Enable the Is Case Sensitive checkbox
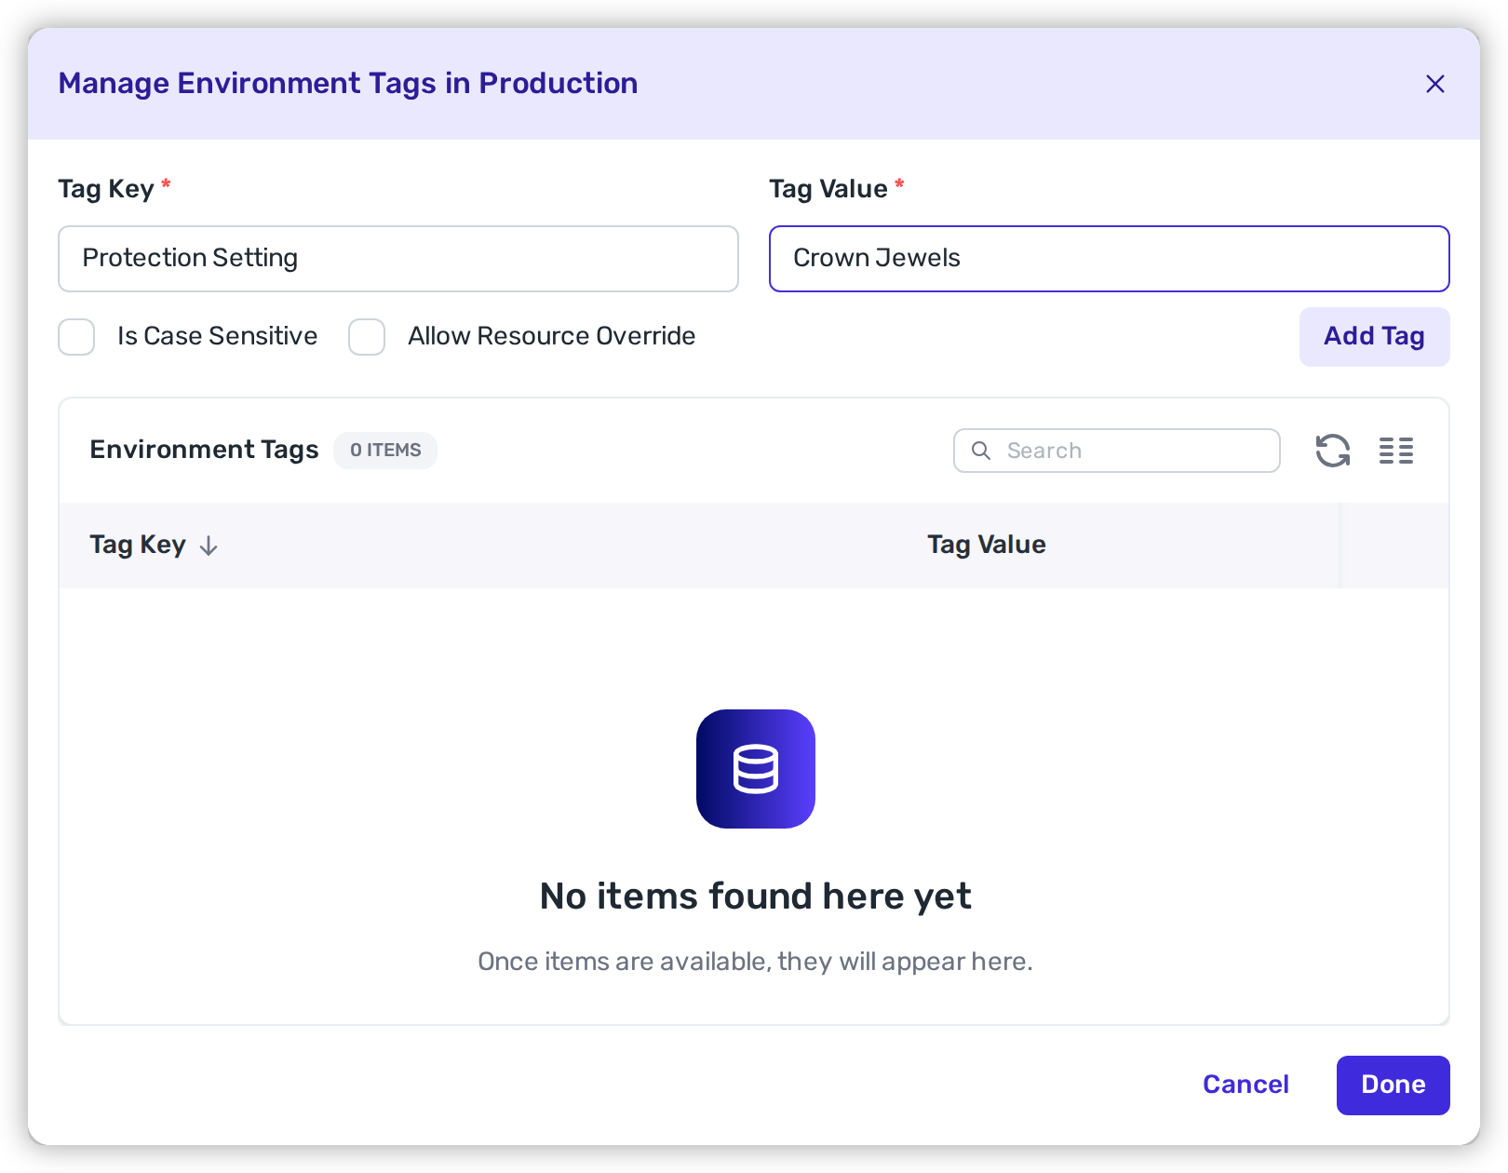The width and height of the screenshot is (1508, 1173). [76, 337]
